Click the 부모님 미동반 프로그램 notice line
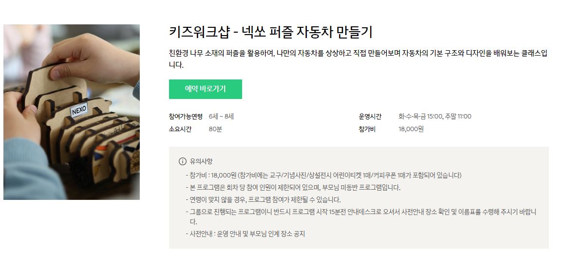Screen dimensions: 566x274 [x=293, y=188]
